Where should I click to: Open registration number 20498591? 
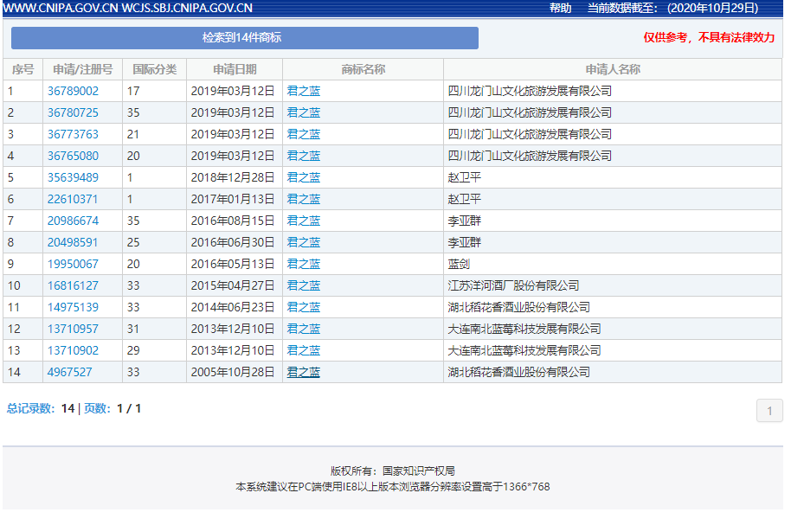pos(73,242)
